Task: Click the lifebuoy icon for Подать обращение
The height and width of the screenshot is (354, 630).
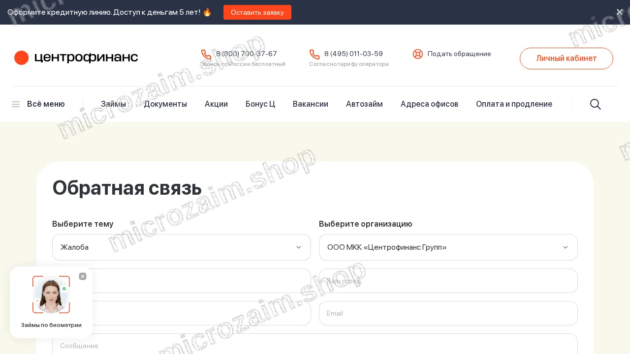Action: 418,54
